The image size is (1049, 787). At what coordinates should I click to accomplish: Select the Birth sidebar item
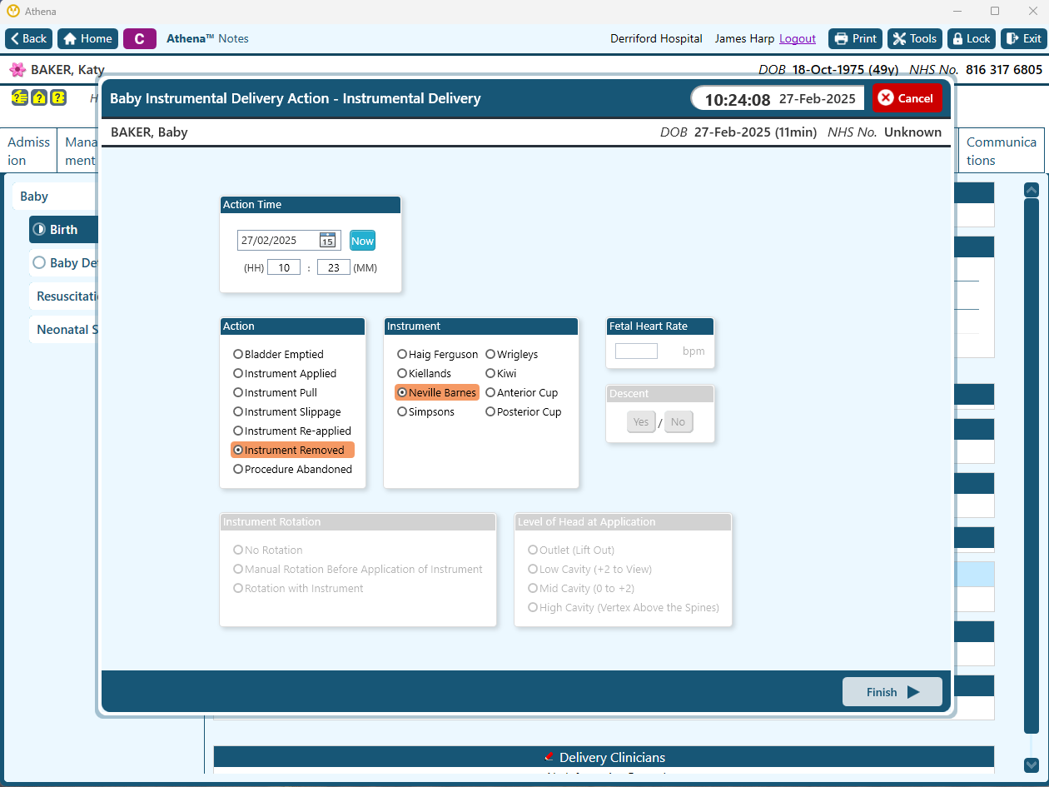(x=64, y=230)
